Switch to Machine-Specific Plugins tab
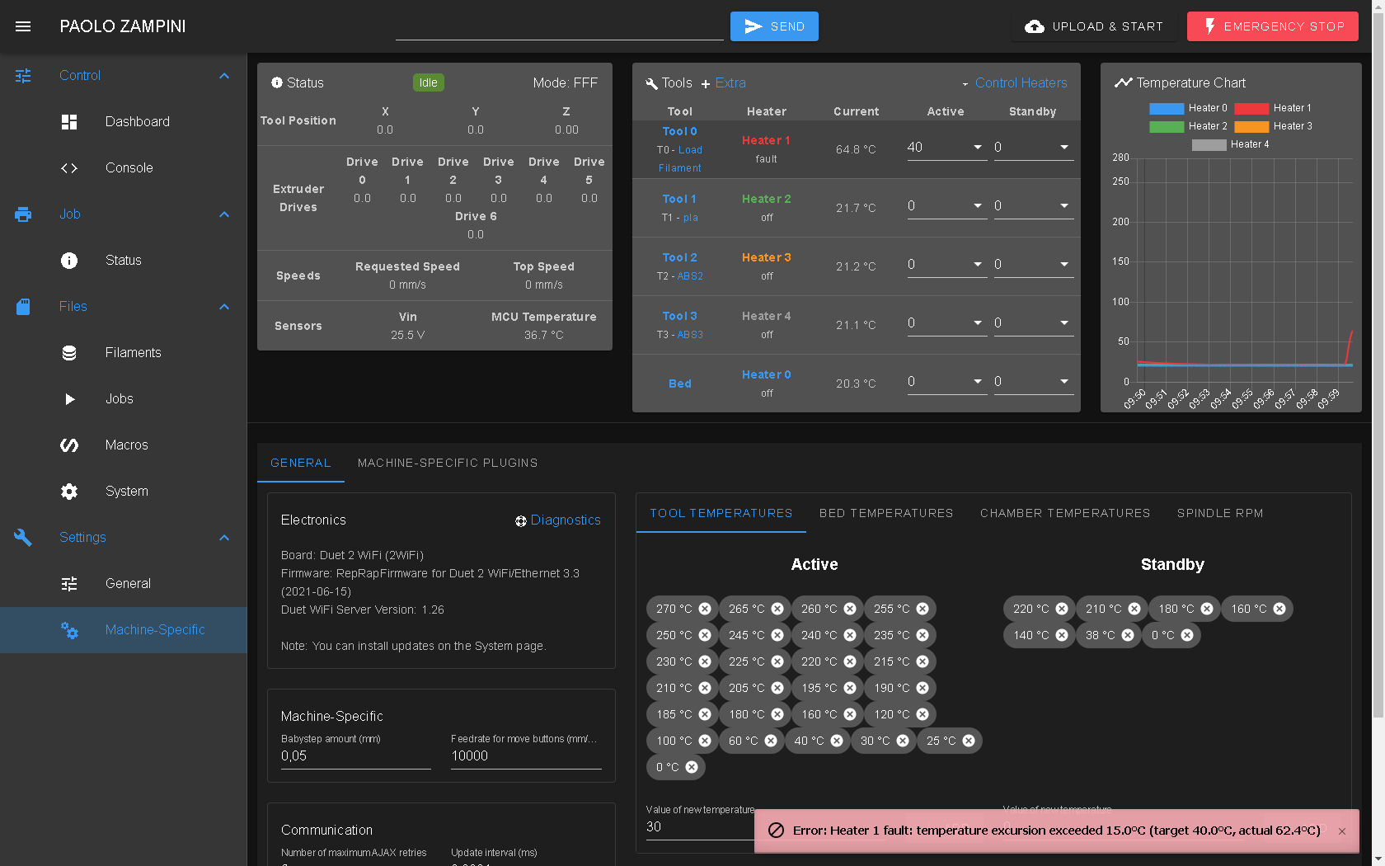The height and width of the screenshot is (866, 1385). pyautogui.click(x=448, y=463)
